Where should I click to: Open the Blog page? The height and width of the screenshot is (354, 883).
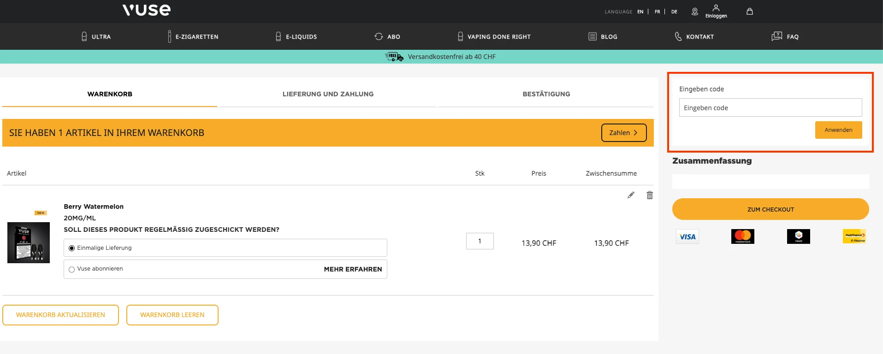pyautogui.click(x=603, y=36)
